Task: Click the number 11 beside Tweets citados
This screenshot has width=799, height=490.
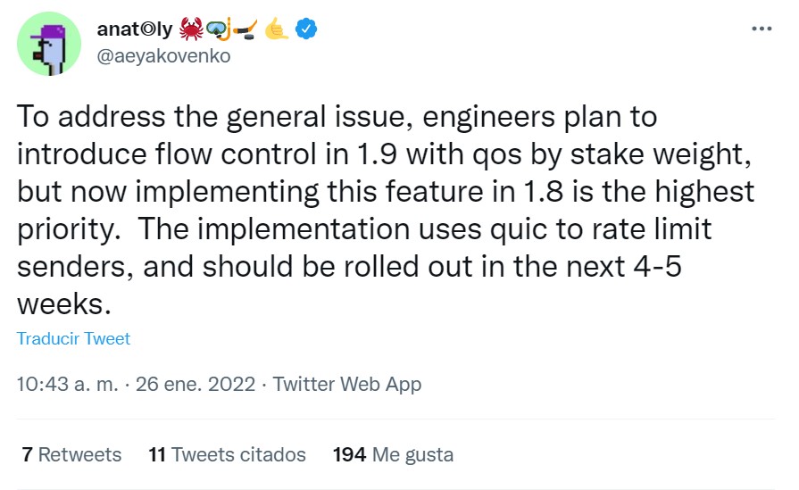Action: point(157,454)
